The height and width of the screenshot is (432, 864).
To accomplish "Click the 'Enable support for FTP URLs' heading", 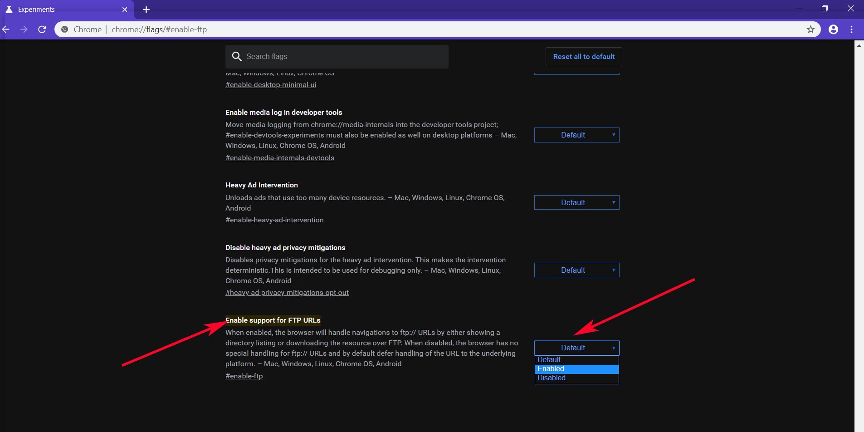I will pos(273,320).
